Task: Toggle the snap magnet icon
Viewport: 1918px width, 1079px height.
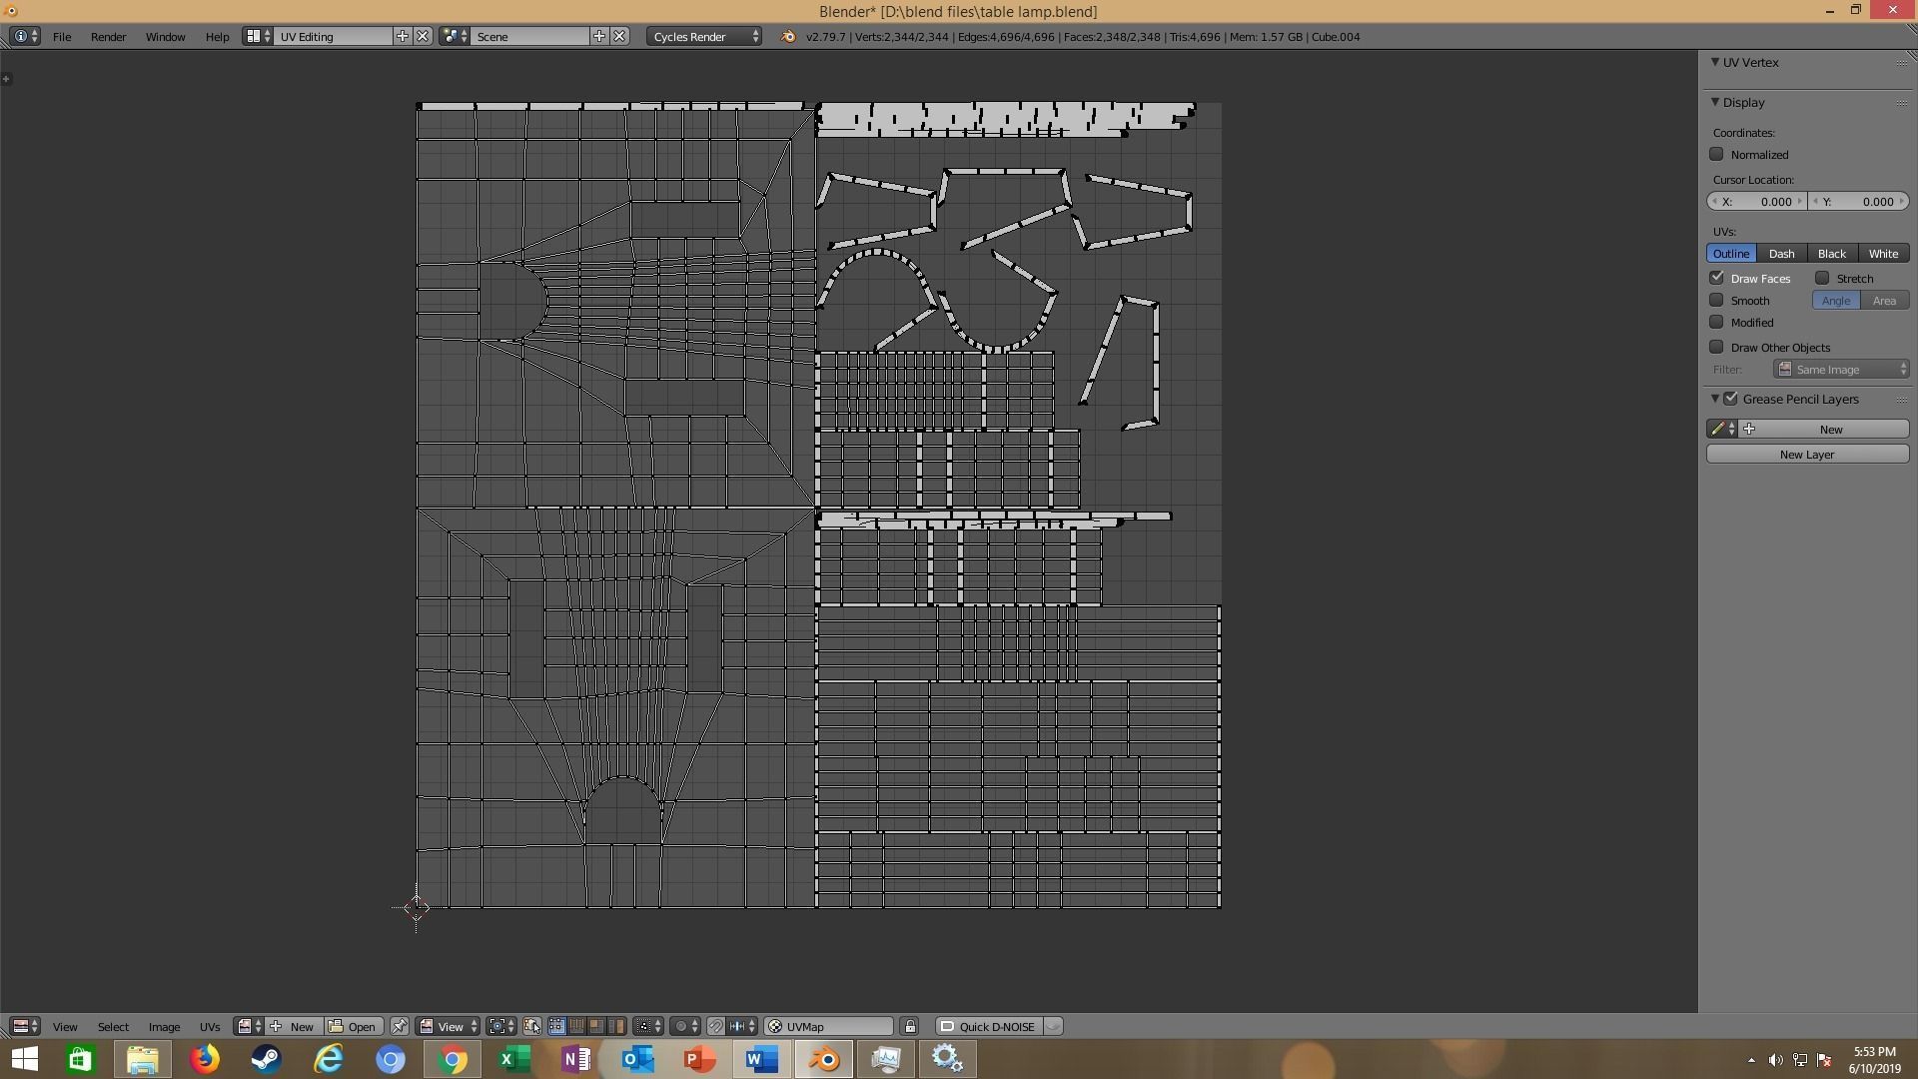Action: click(715, 1026)
